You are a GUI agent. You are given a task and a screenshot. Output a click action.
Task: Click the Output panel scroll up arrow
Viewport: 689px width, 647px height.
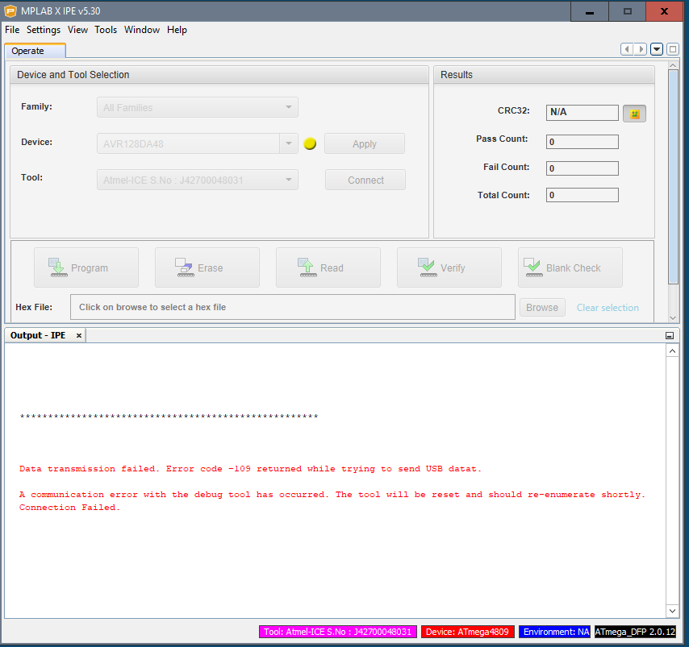pyautogui.click(x=672, y=351)
